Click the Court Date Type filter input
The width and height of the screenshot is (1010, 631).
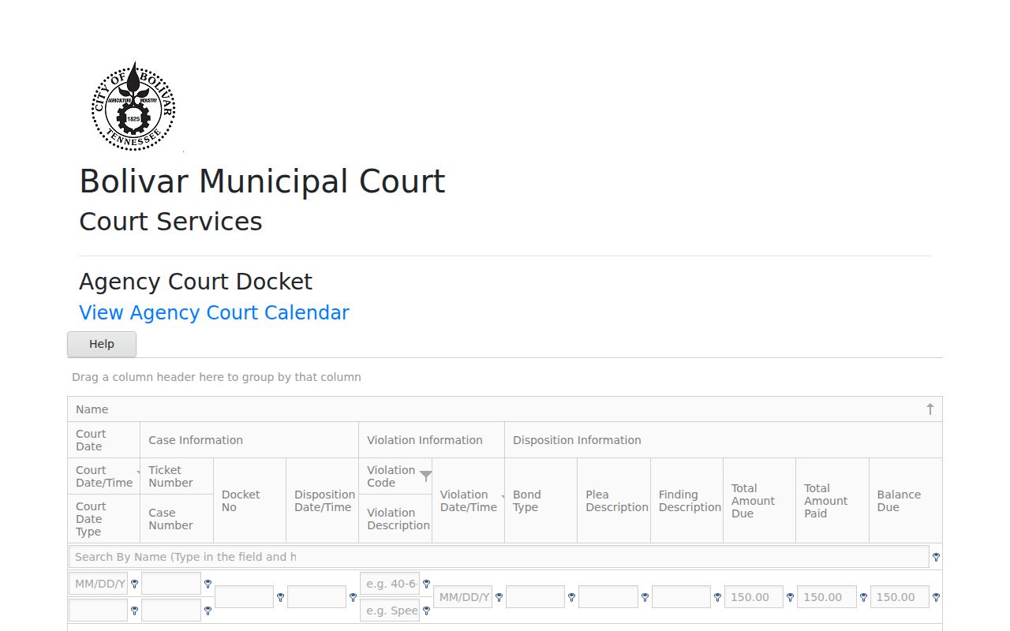pyautogui.click(x=99, y=610)
